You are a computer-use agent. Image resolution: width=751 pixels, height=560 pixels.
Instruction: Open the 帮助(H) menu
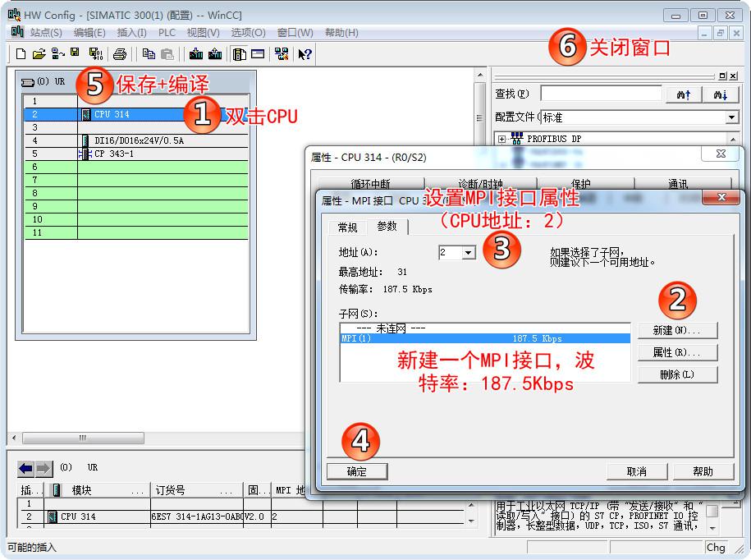[x=341, y=33]
